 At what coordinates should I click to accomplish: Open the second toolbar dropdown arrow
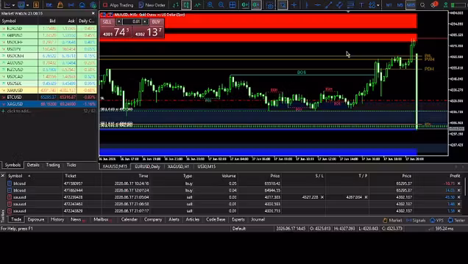pyautogui.click(x=27, y=5)
